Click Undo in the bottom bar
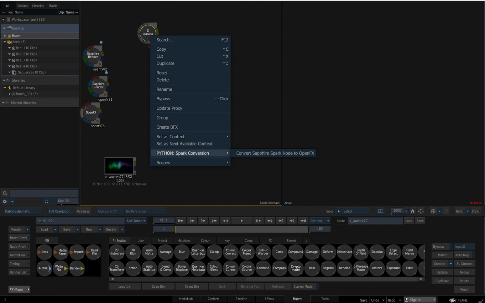 pos(375,300)
